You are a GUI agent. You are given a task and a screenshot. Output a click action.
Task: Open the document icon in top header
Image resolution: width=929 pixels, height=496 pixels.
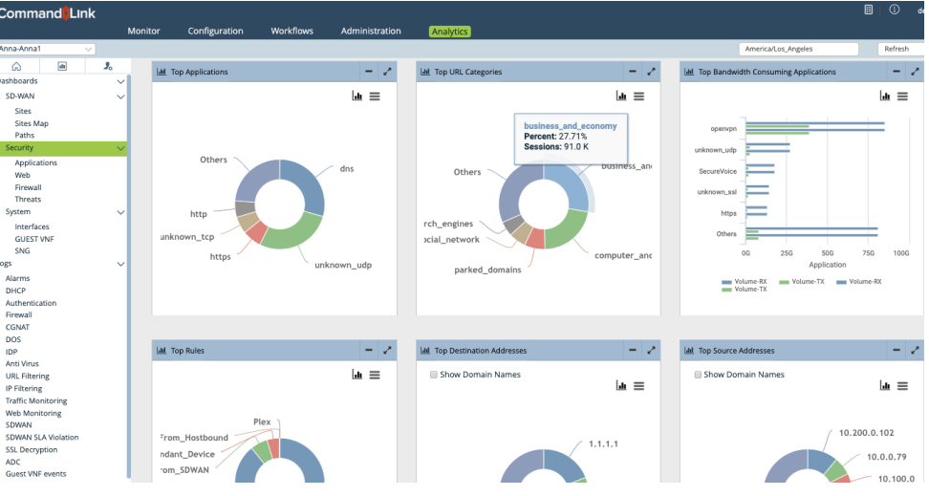869,10
